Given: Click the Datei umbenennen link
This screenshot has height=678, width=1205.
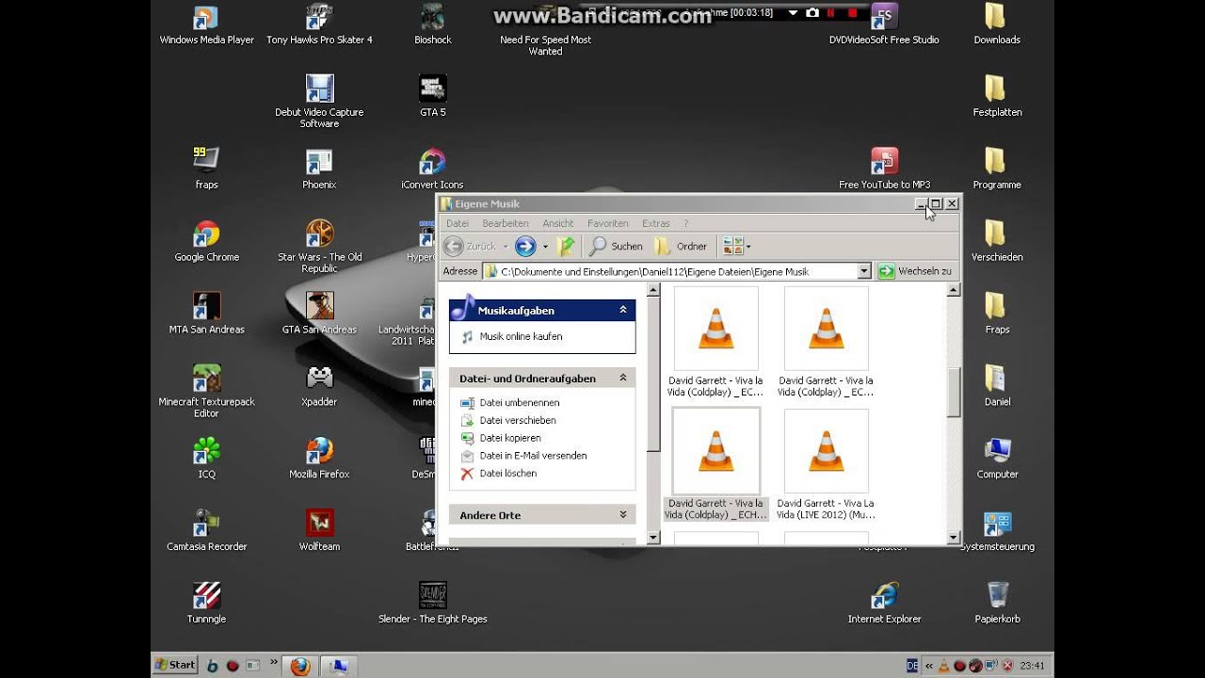Looking at the screenshot, I should pyautogui.click(x=520, y=402).
